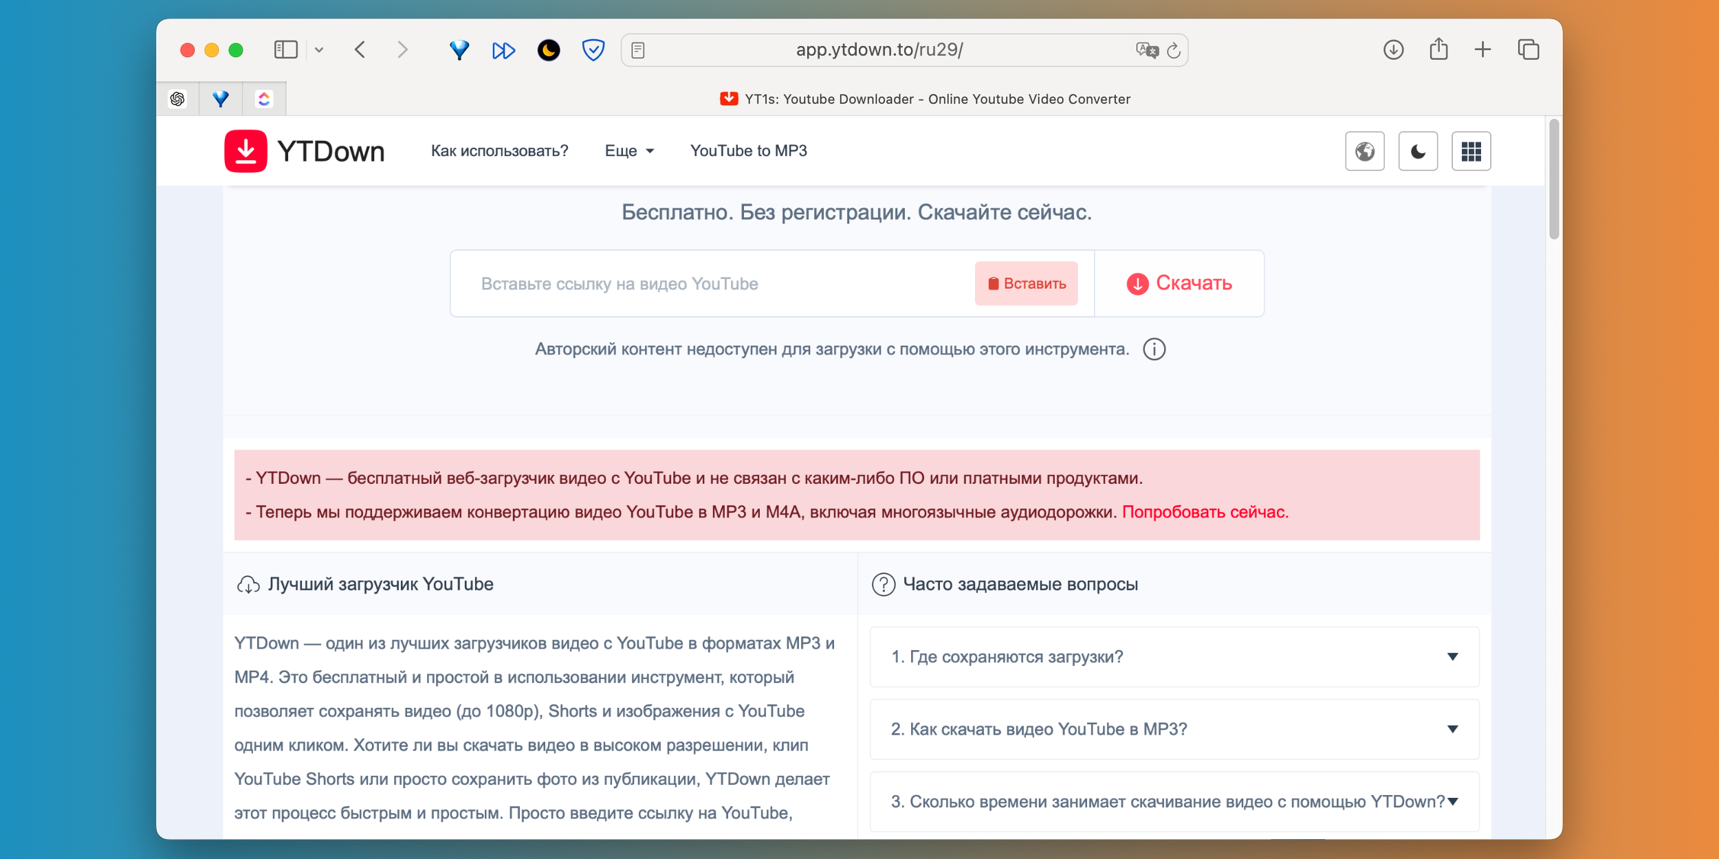Click the Share icon in Safari toolbar
Image resolution: width=1719 pixels, height=859 pixels.
[x=1438, y=49]
